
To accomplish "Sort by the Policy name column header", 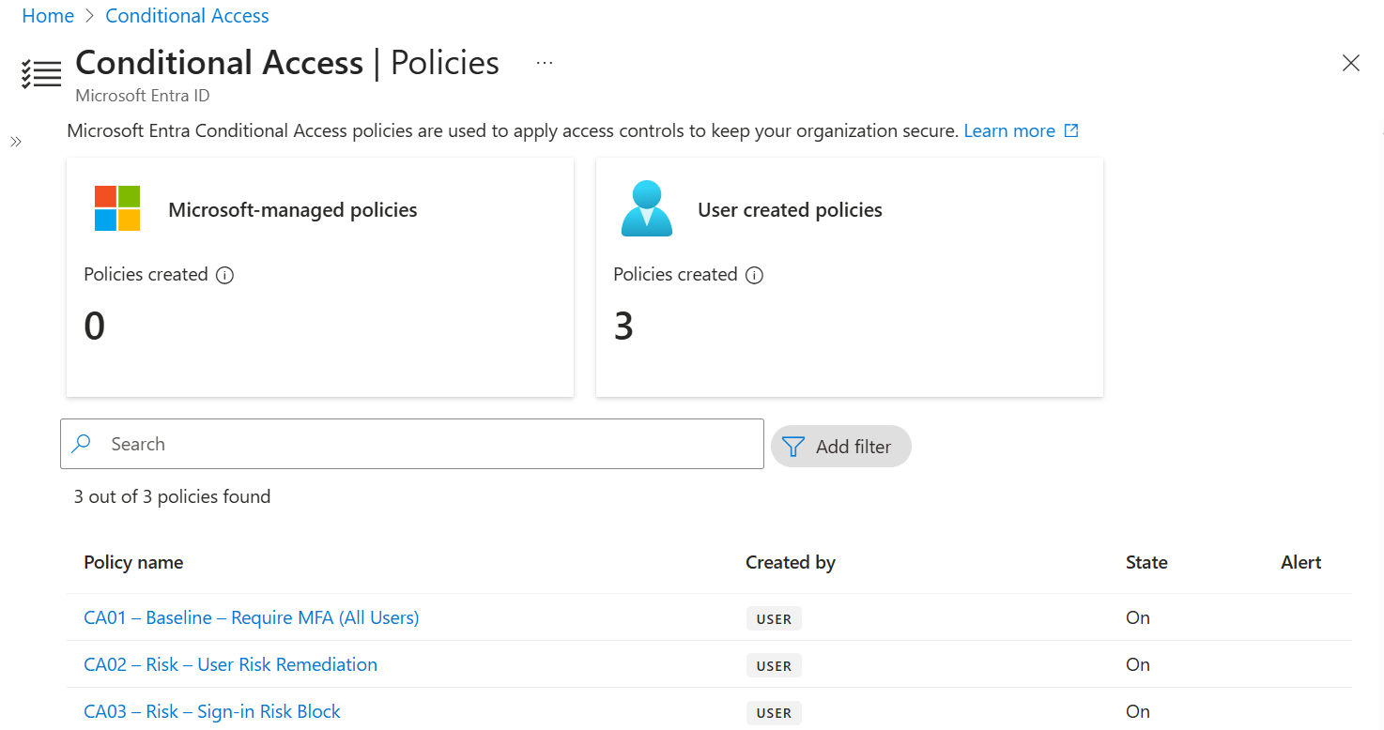I will click(x=133, y=563).
